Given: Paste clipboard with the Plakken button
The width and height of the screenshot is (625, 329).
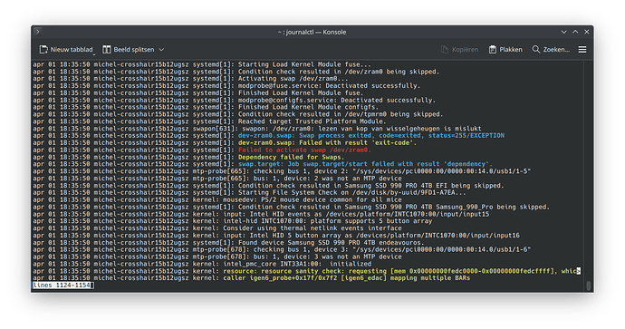Looking at the screenshot, I should click(x=505, y=50).
